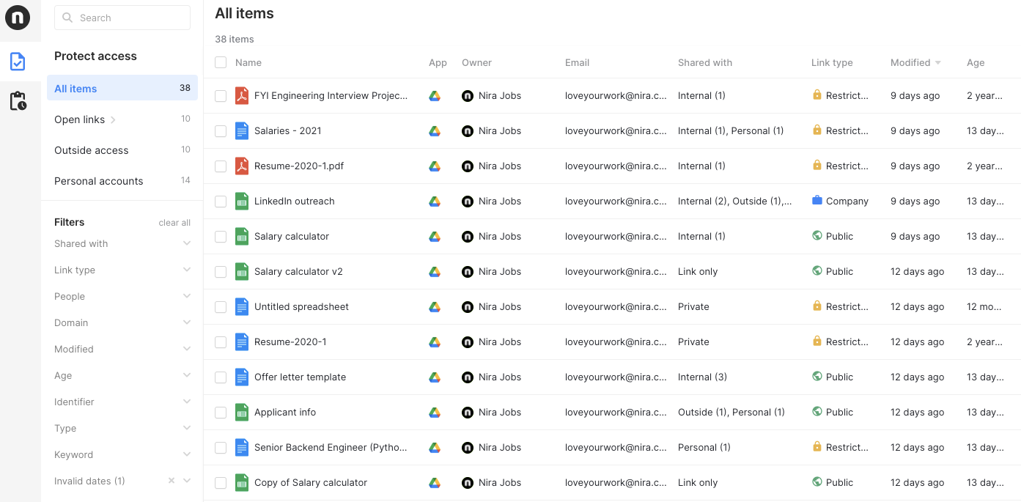Click the Nira logo icon

[18, 18]
